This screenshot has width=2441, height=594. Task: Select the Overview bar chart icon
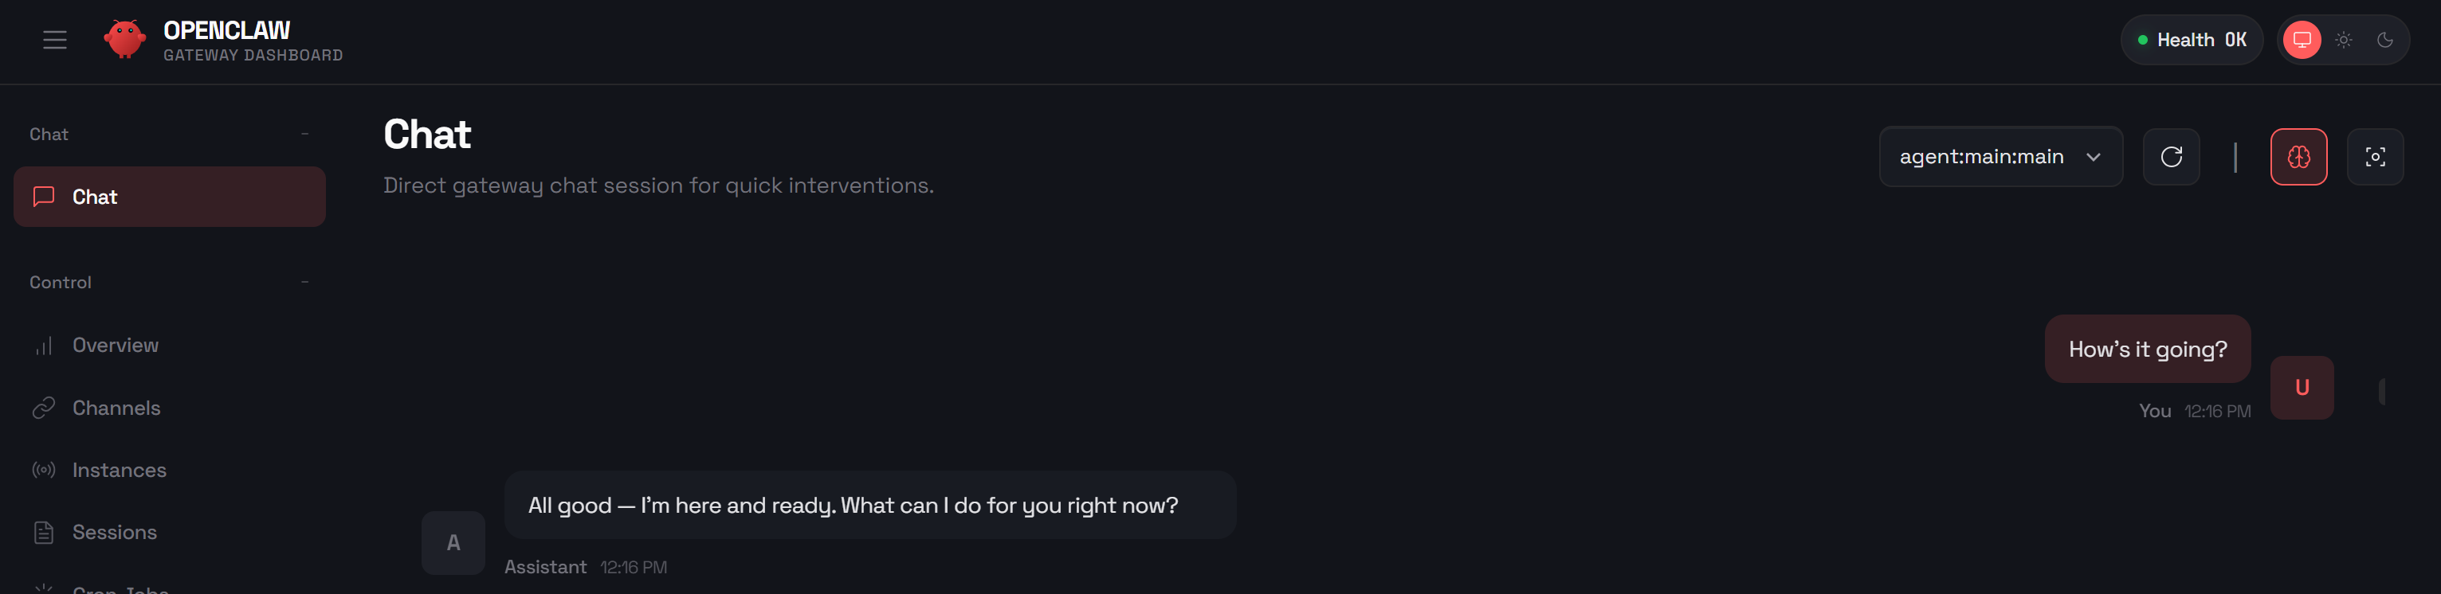coord(44,345)
